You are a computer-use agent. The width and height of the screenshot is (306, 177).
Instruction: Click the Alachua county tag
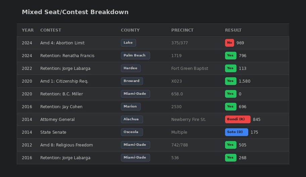(132, 119)
